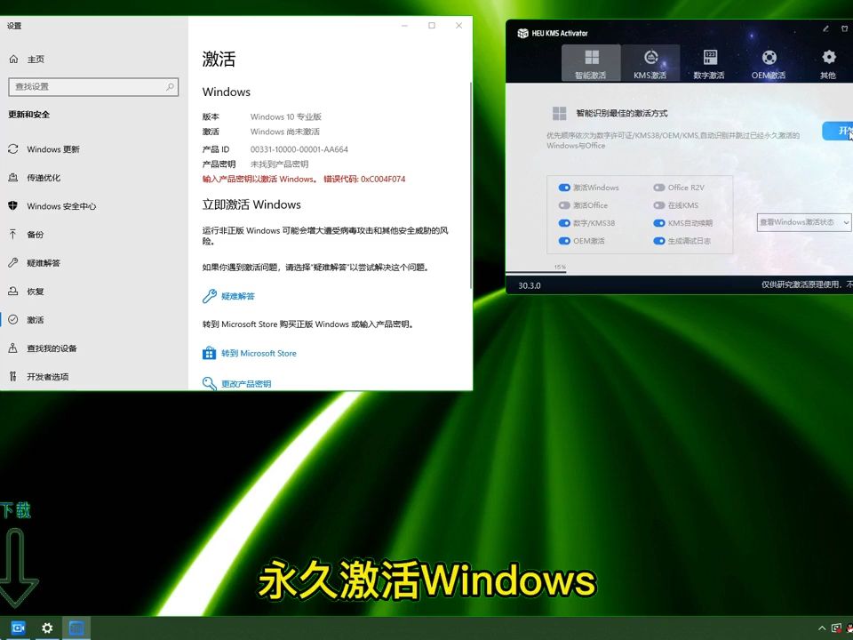Click the search magnifier icon in Settings
Image resolution: width=853 pixels, height=640 pixels.
click(171, 86)
